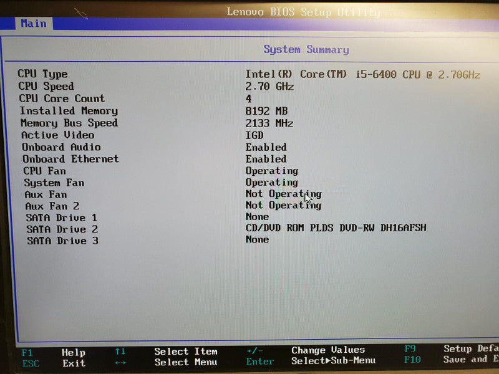
Task: Select the CPU Type label
Action: [x=42, y=74]
